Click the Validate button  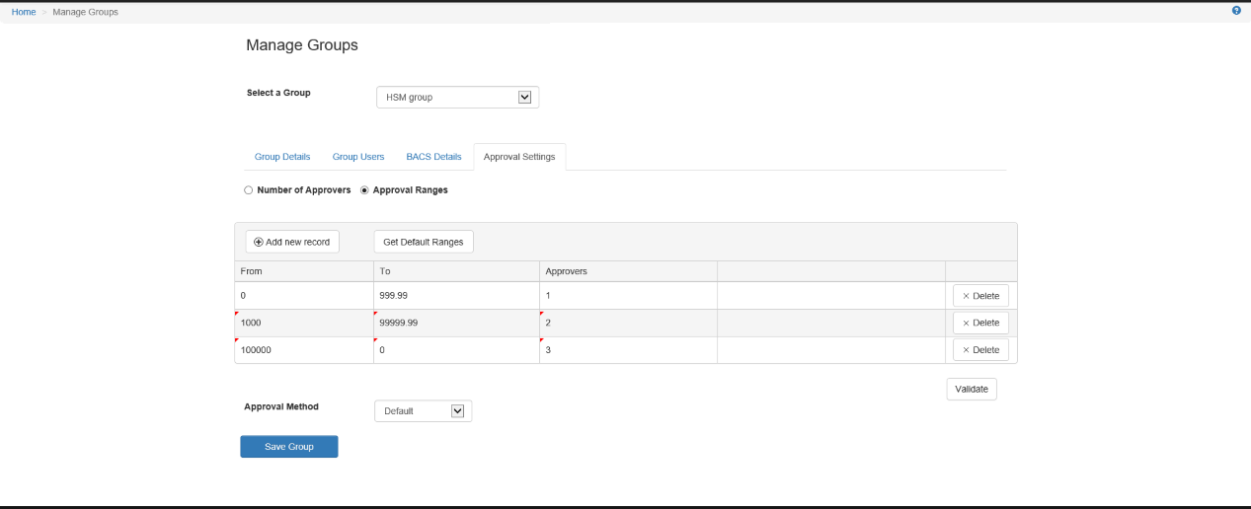coord(972,389)
